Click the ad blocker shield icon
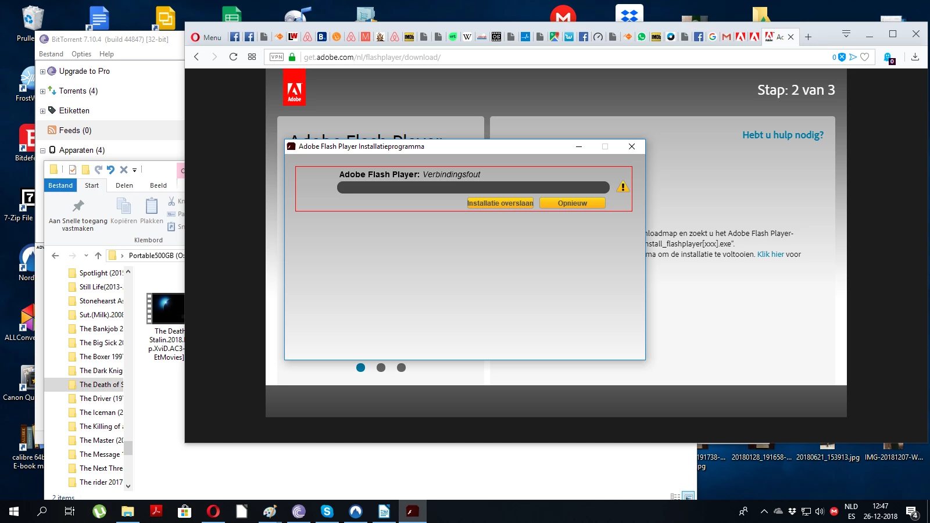The height and width of the screenshot is (523, 930). pos(841,57)
